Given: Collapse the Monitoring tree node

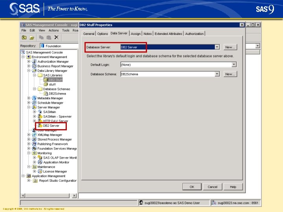Looking at the screenshot, I should 29,153.
